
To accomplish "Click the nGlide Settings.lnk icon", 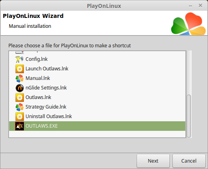I will tap(20, 88).
